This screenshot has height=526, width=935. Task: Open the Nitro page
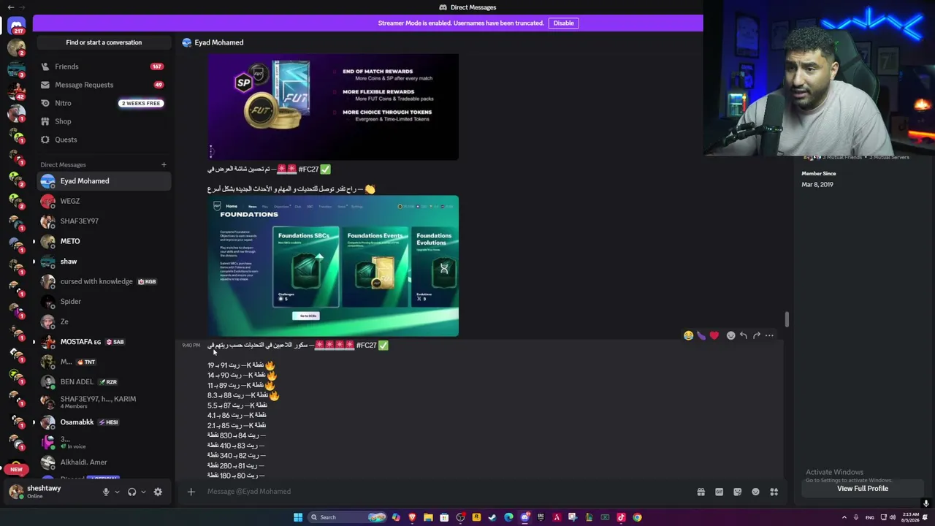pyautogui.click(x=104, y=103)
